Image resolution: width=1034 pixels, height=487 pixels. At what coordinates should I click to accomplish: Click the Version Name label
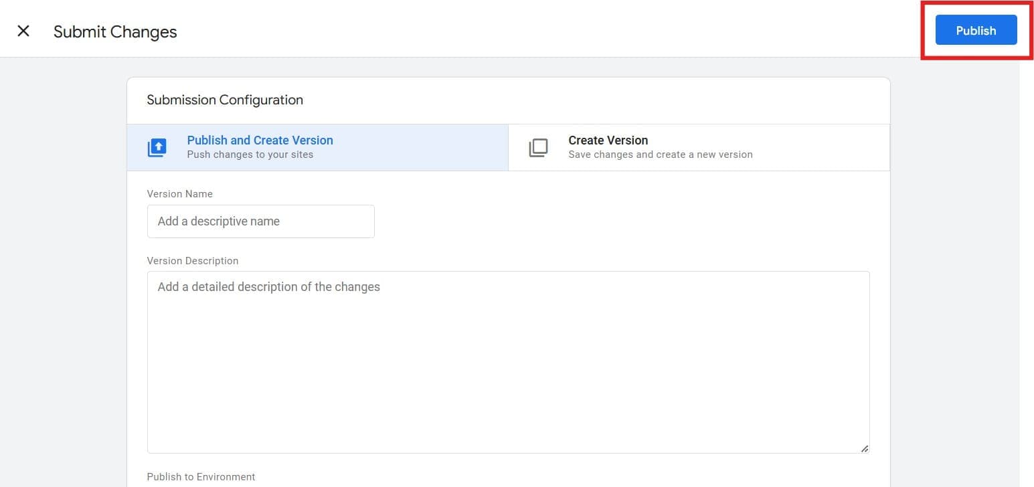coord(179,193)
